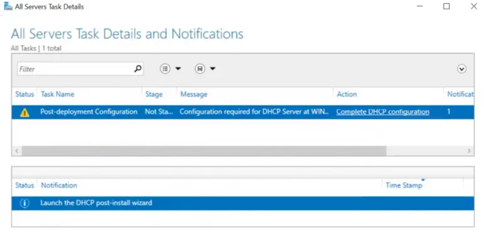This screenshot has height=236, width=484.
Task: Sort notifications by the Time Stamp header
Action: (x=404, y=185)
